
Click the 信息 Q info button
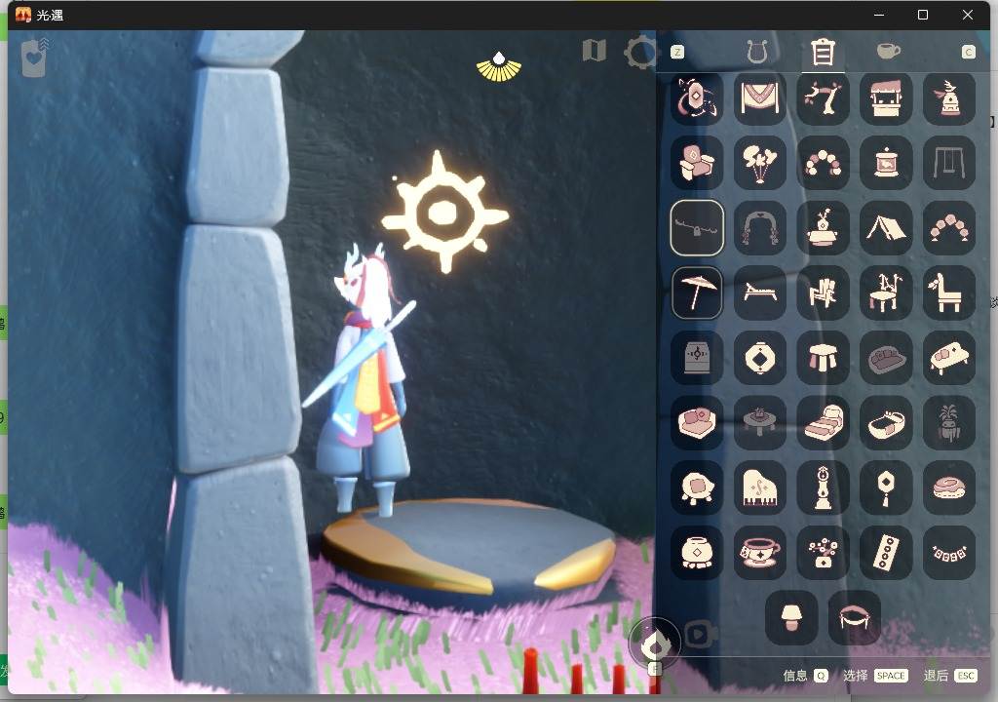coord(805,676)
